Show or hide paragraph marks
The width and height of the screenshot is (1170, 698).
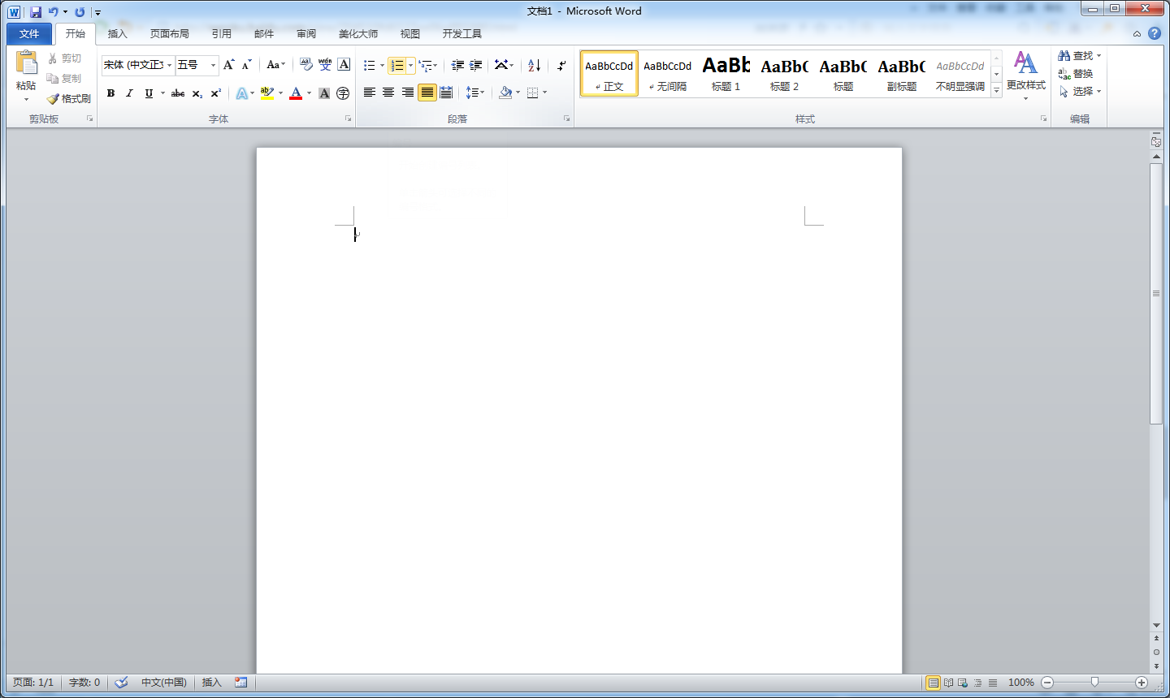[x=561, y=65]
